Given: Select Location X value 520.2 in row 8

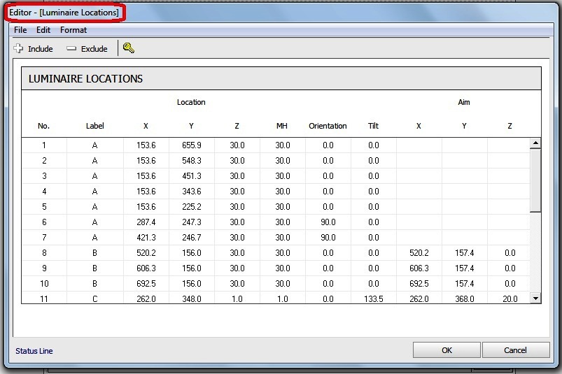Looking at the screenshot, I should (x=146, y=253).
